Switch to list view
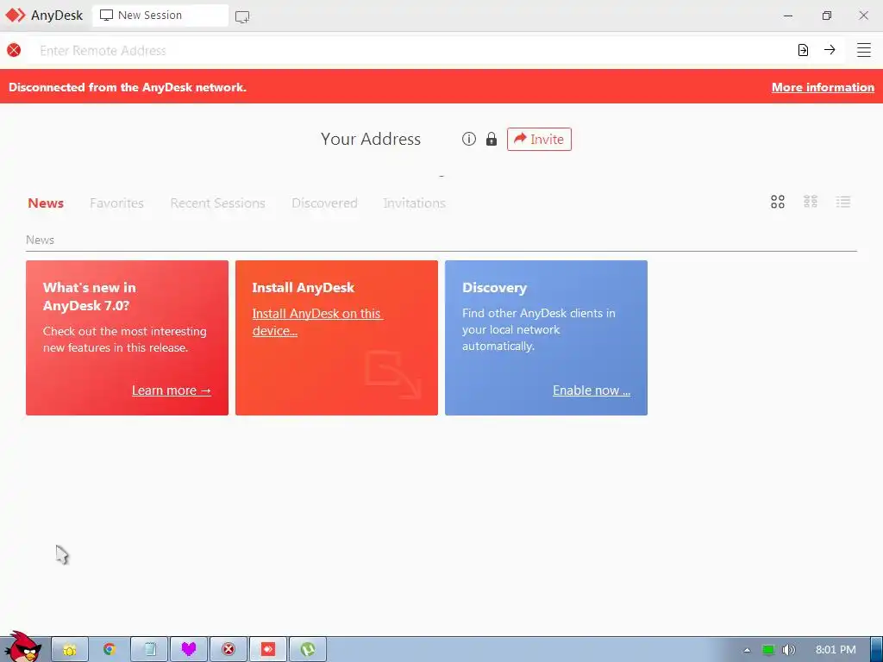The image size is (883, 662). click(843, 202)
